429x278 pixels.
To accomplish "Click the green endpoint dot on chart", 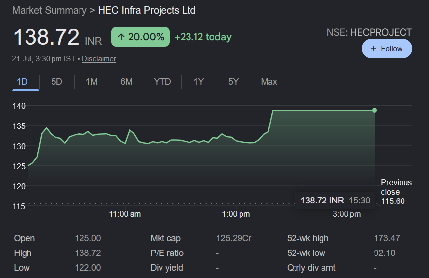I will 375,110.
